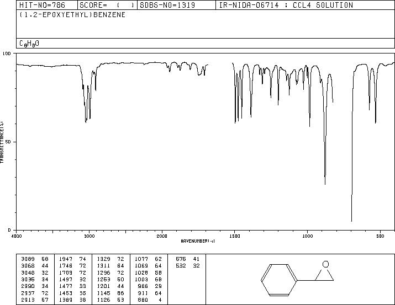The width and height of the screenshot is (395, 305).
Task: Select peak table entry 1453
Action: pyautogui.click(x=66, y=293)
